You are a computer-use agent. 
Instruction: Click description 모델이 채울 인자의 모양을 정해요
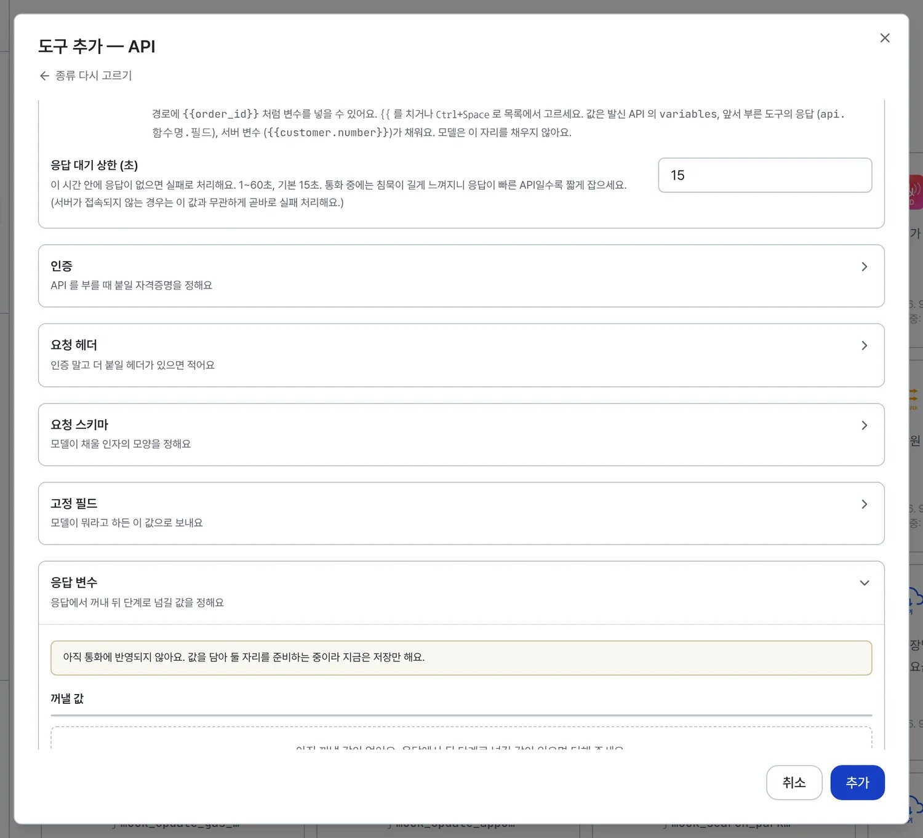(x=121, y=444)
